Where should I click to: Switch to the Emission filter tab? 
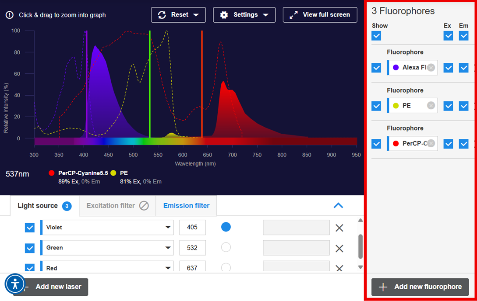186,206
